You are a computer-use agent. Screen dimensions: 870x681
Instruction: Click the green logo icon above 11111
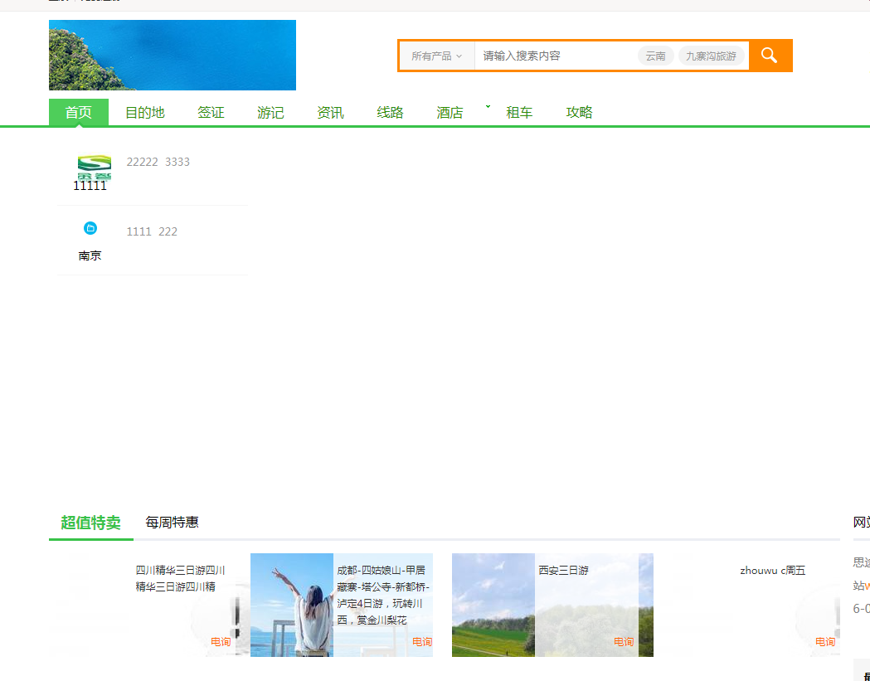click(93, 166)
